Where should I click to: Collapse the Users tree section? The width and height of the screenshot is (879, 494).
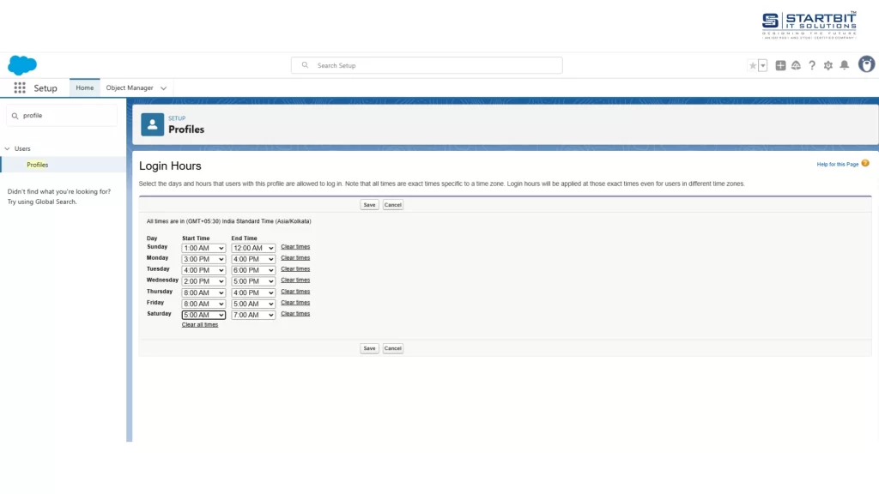coord(8,148)
